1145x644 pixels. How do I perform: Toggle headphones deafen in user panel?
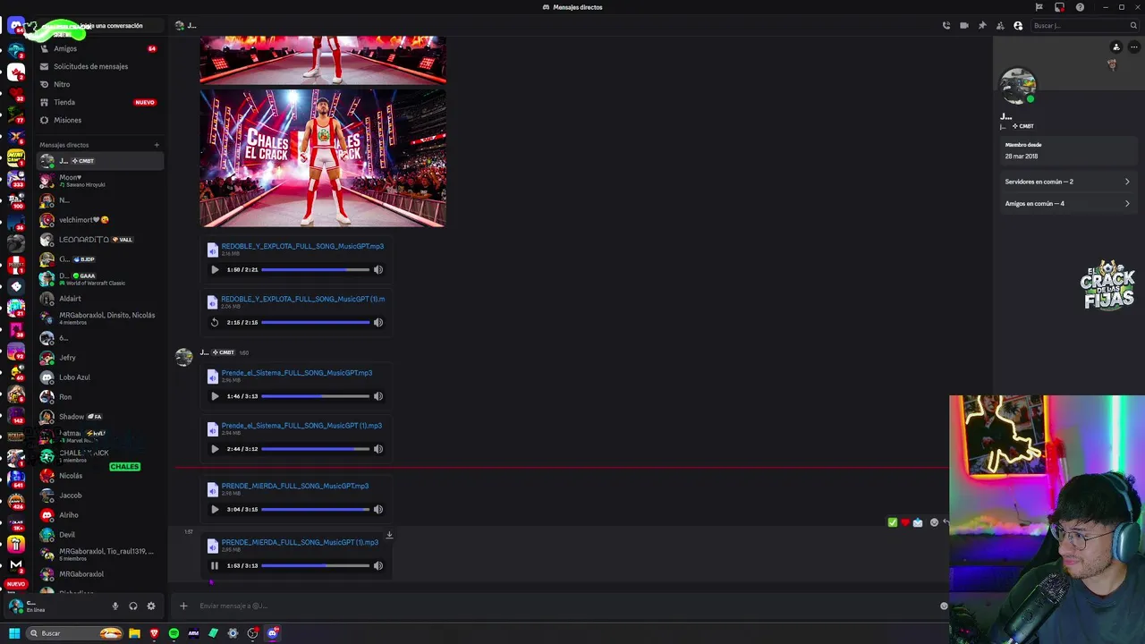pyautogui.click(x=133, y=606)
